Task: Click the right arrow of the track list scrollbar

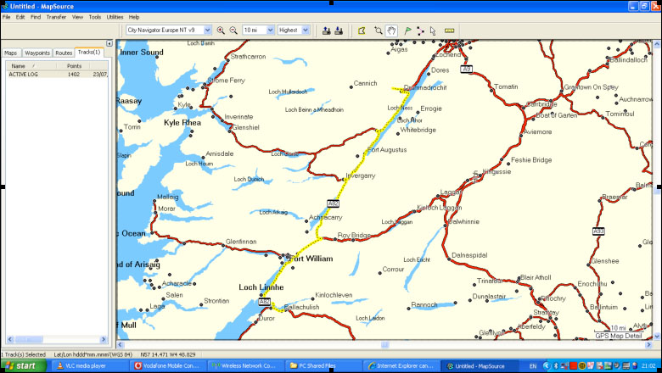Action: tap(104, 339)
